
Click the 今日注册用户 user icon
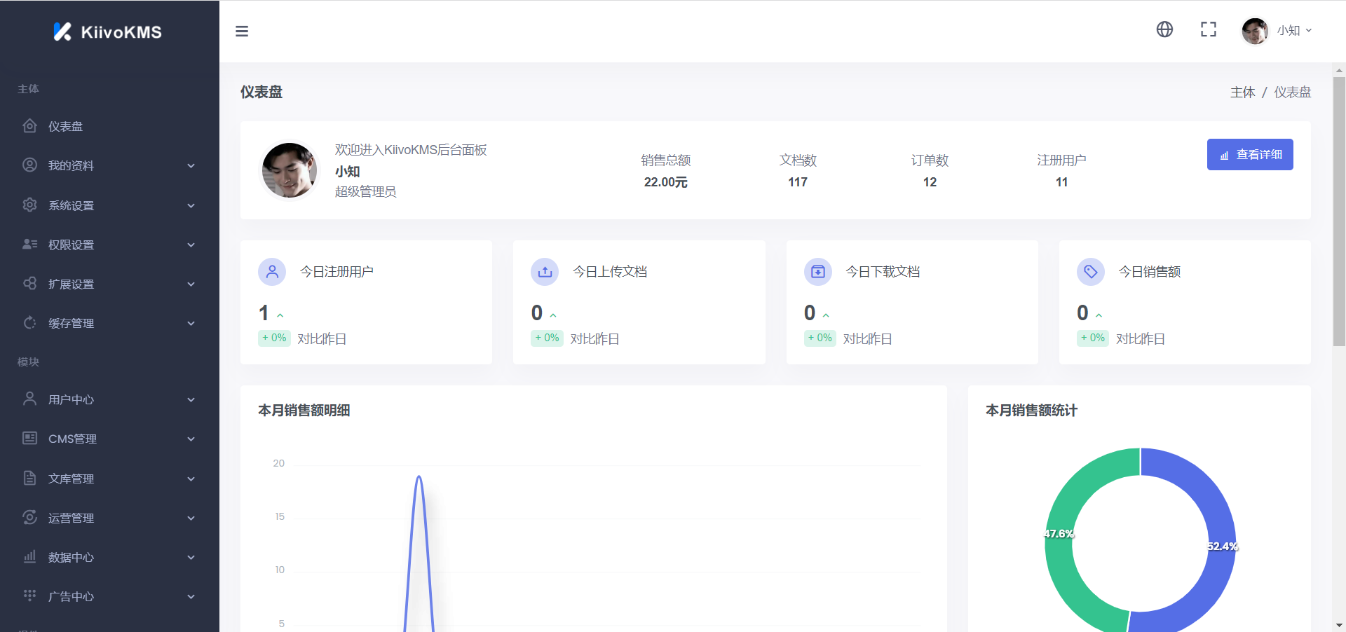coord(272,272)
